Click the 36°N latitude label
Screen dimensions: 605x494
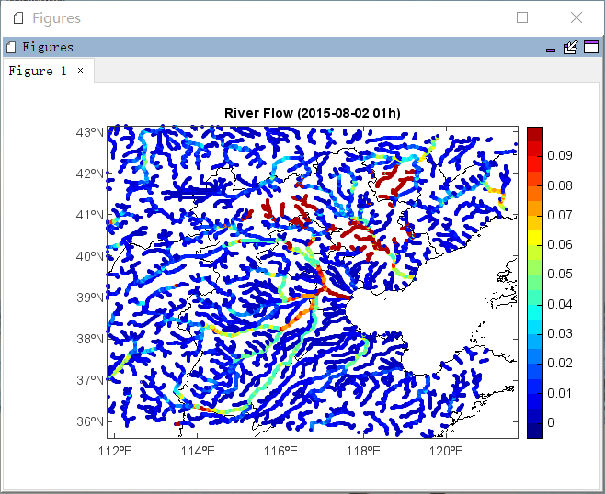(90, 421)
